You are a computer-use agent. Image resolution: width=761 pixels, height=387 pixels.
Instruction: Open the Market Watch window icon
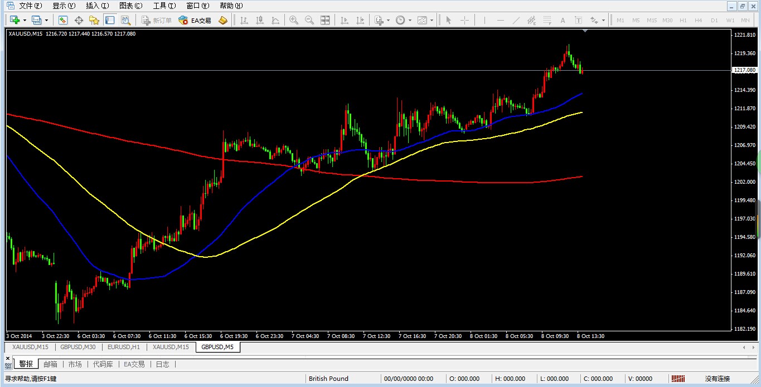pyautogui.click(x=63, y=20)
